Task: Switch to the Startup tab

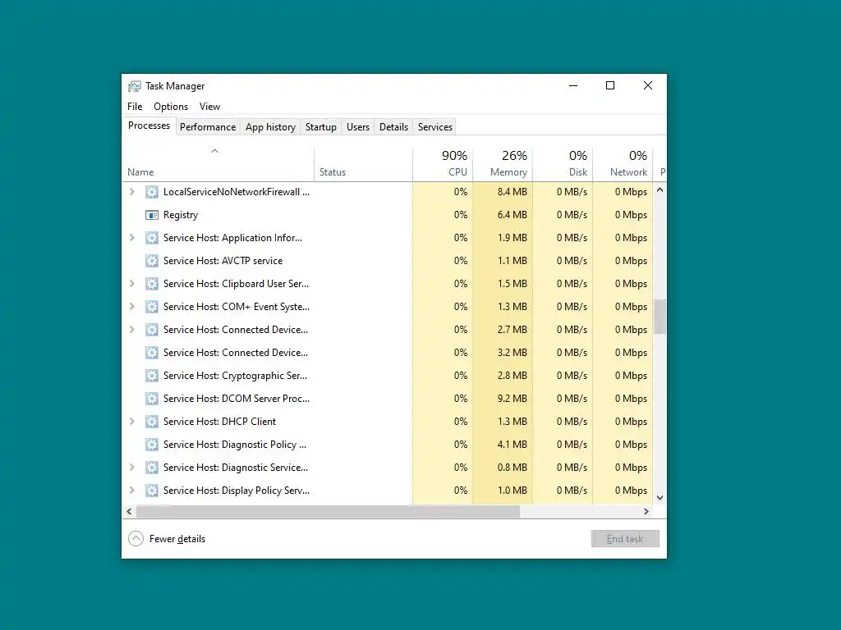Action: tap(321, 127)
